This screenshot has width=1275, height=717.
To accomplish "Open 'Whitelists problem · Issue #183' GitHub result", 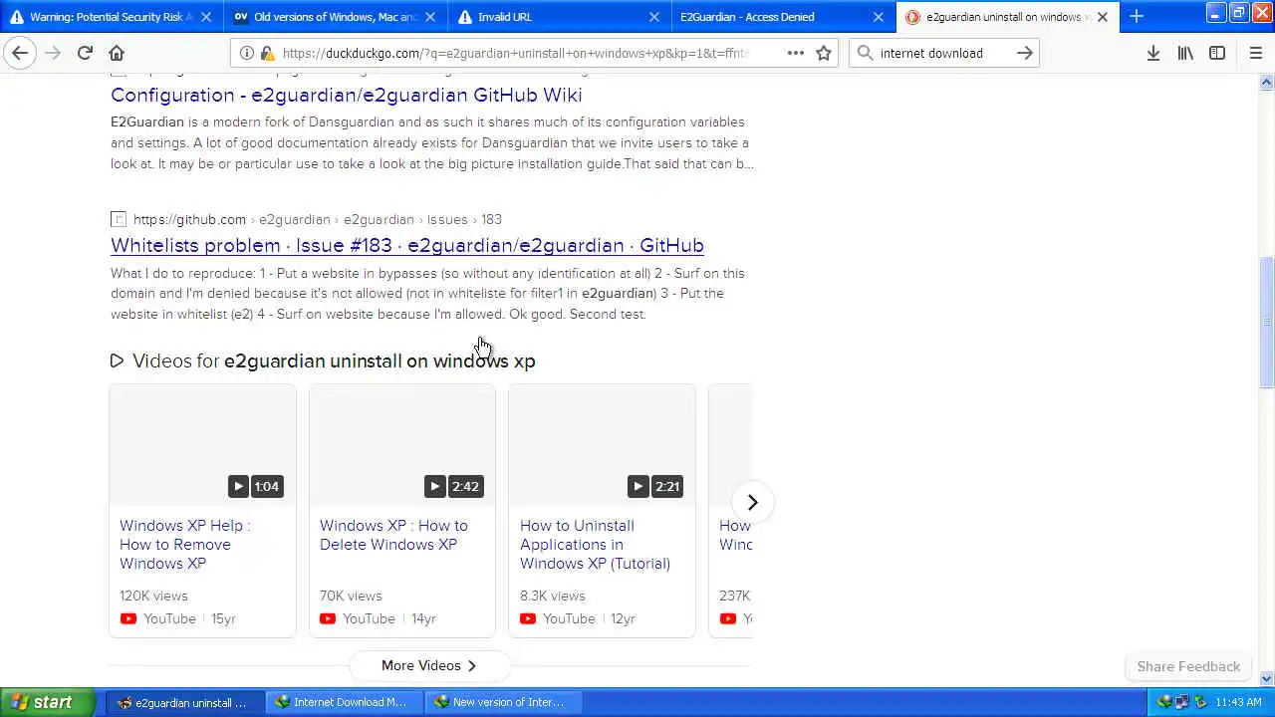I will tap(407, 245).
